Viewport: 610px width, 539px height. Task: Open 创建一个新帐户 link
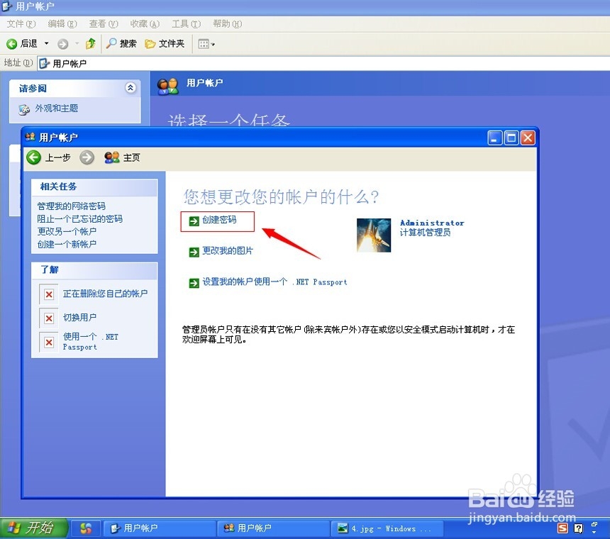pos(67,244)
